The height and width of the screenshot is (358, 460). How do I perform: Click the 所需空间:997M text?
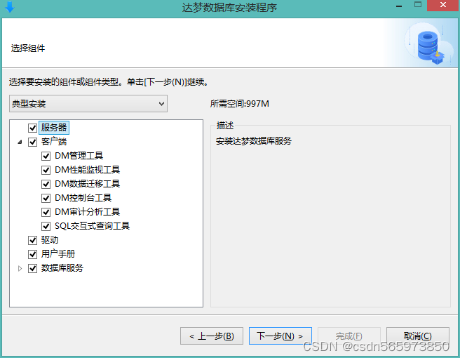point(240,104)
